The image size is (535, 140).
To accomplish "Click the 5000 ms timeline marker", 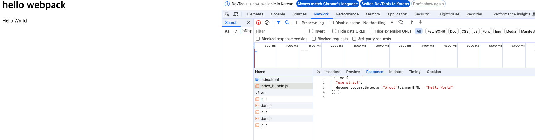I will click(473, 46).
